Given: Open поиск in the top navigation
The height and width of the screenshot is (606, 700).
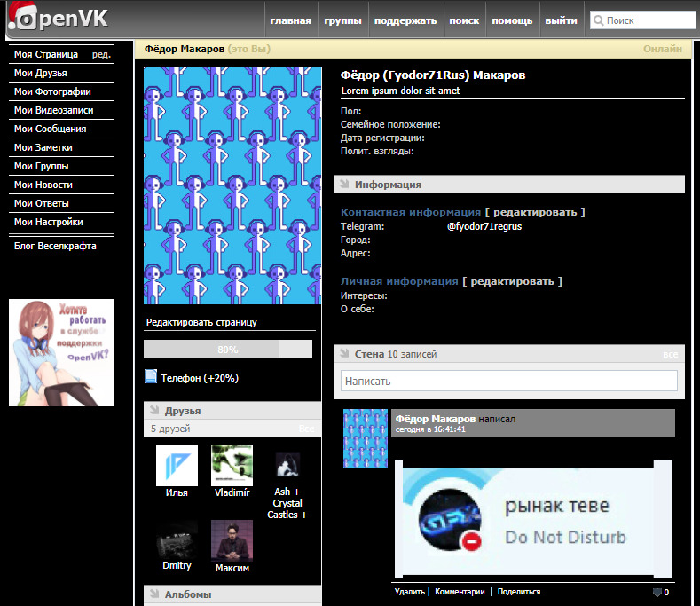Looking at the screenshot, I should pyautogui.click(x=464, y=20).
